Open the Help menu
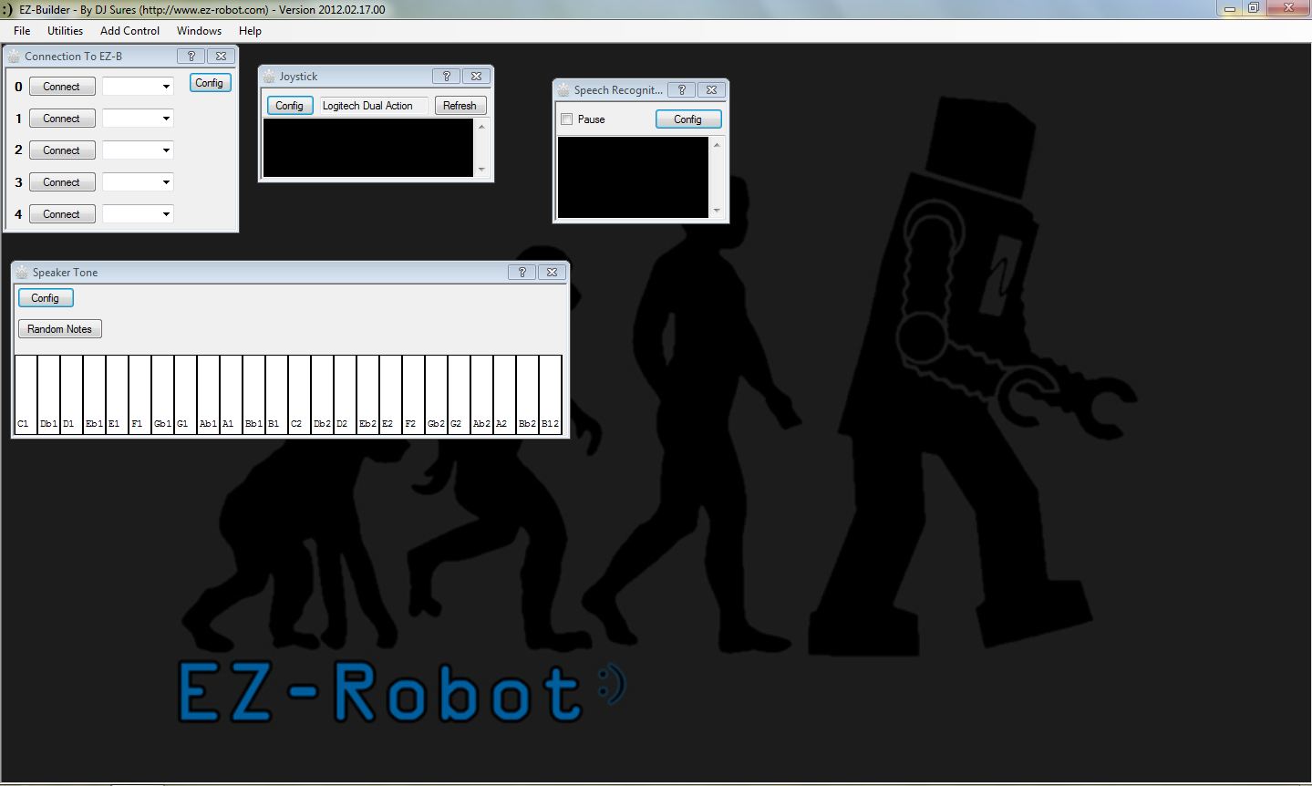 click(250, 31)
